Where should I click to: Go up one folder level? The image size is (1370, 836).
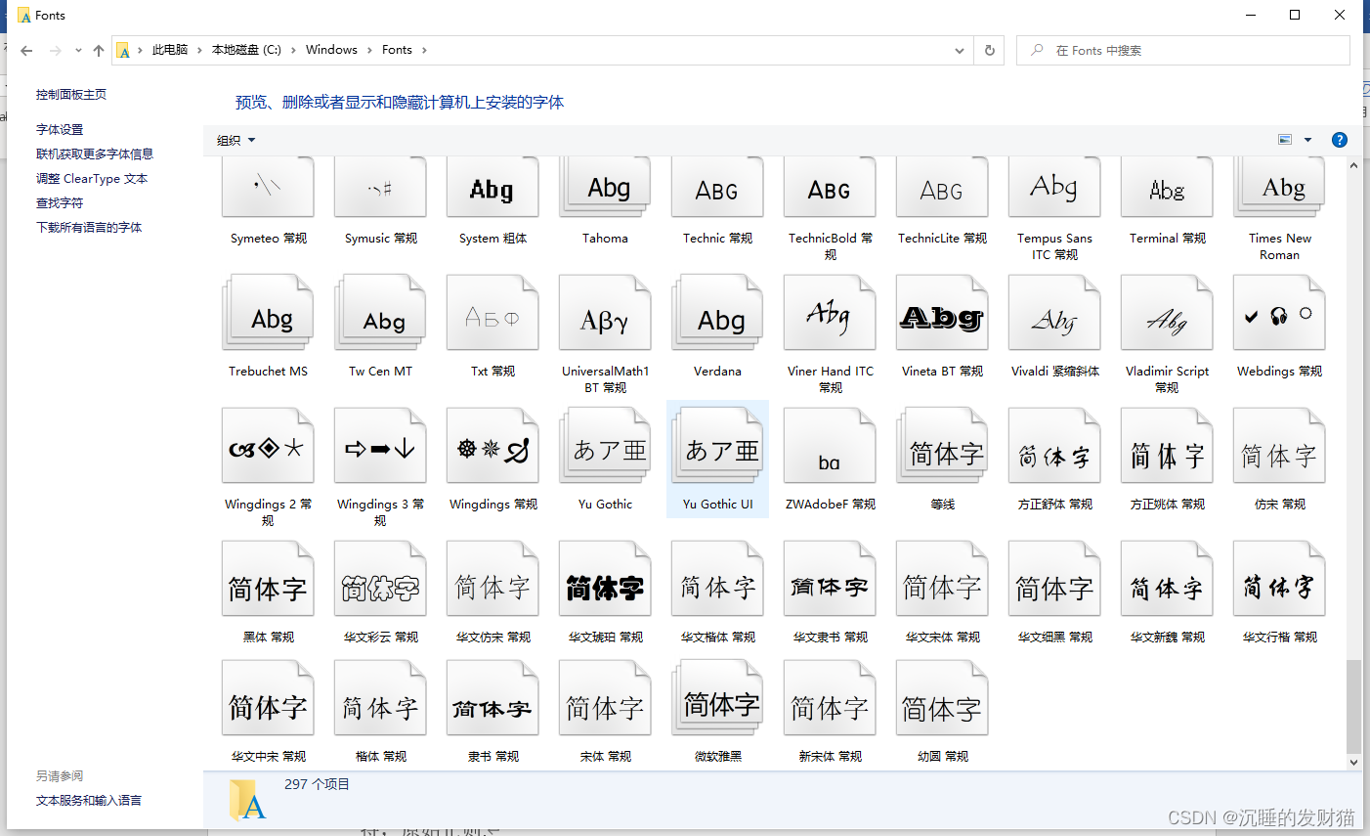(99, 51)
